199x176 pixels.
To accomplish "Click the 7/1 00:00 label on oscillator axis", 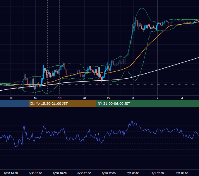I will coord(133,173).
